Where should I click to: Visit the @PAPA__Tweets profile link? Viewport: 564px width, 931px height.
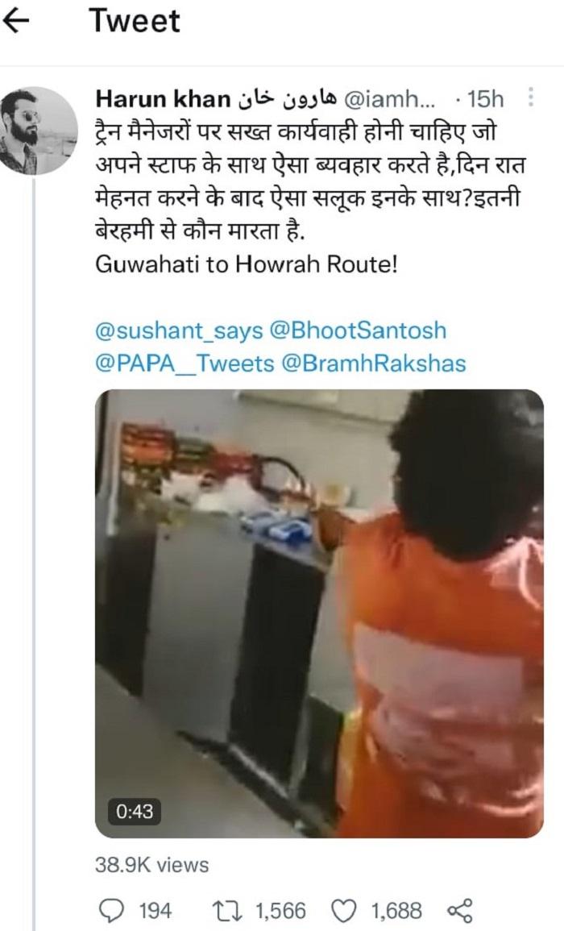[185, 364]
